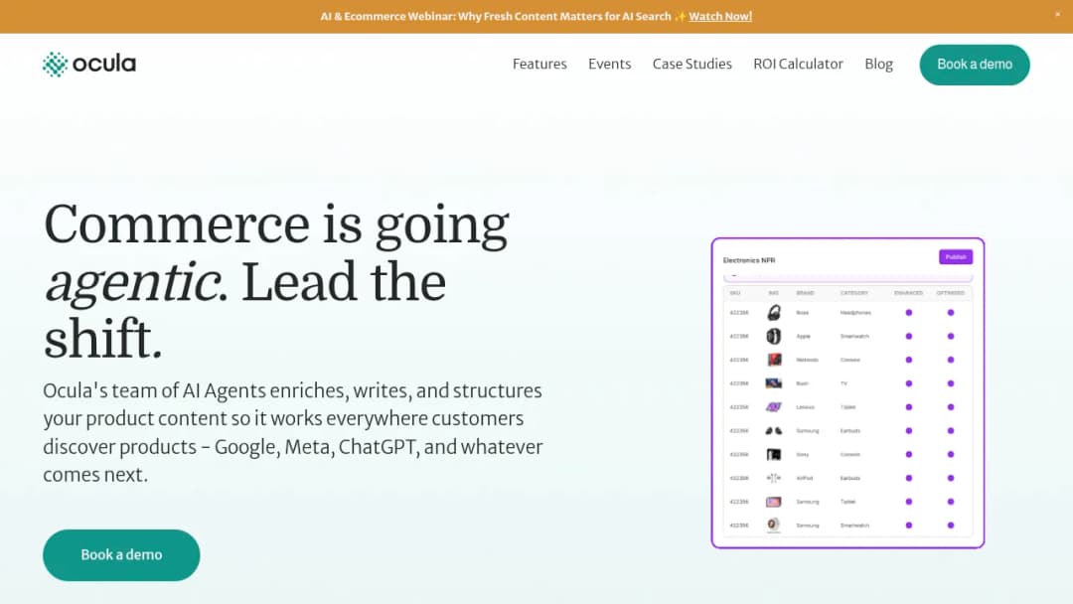The width and height of the screenshot is (1073, 604).
Task: Click the Headphones category cell
Action: [x=855, y=313]
